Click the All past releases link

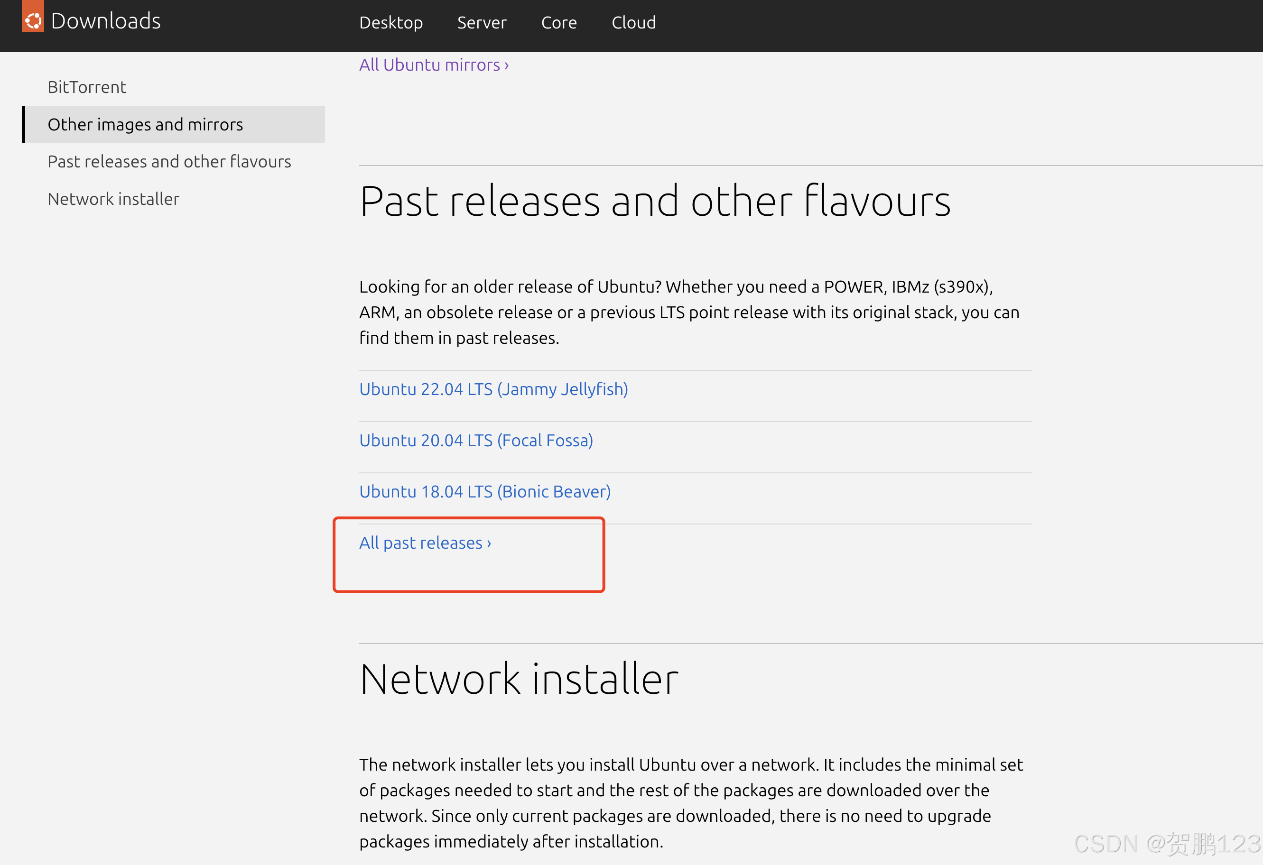tap(425, 543)
